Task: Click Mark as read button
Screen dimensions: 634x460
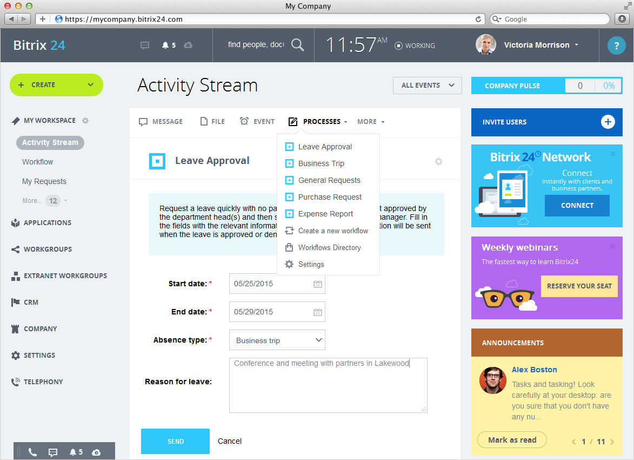Action: pos(512,440)
